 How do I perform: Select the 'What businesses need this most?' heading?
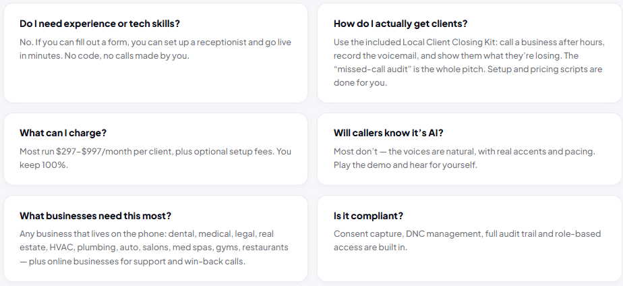point(95,216)
